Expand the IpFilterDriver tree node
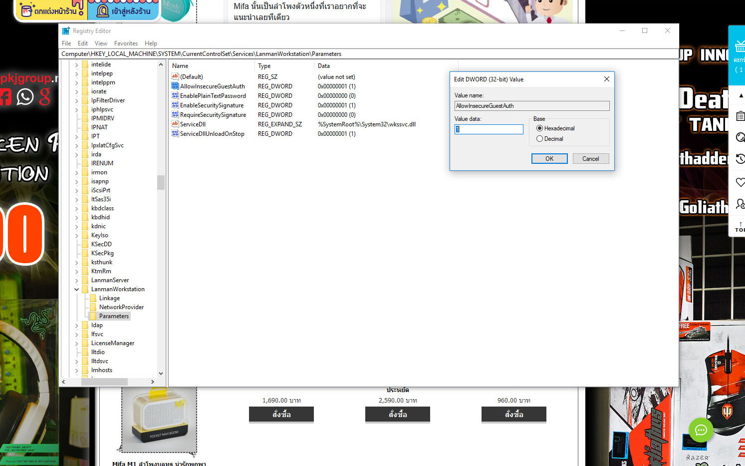745x466 pixels. click(x=76, y=100)
